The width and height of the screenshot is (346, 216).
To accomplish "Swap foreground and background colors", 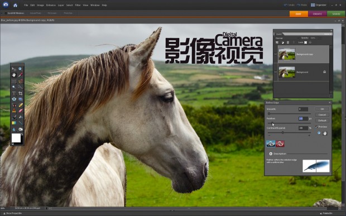I will coord(22,135).
